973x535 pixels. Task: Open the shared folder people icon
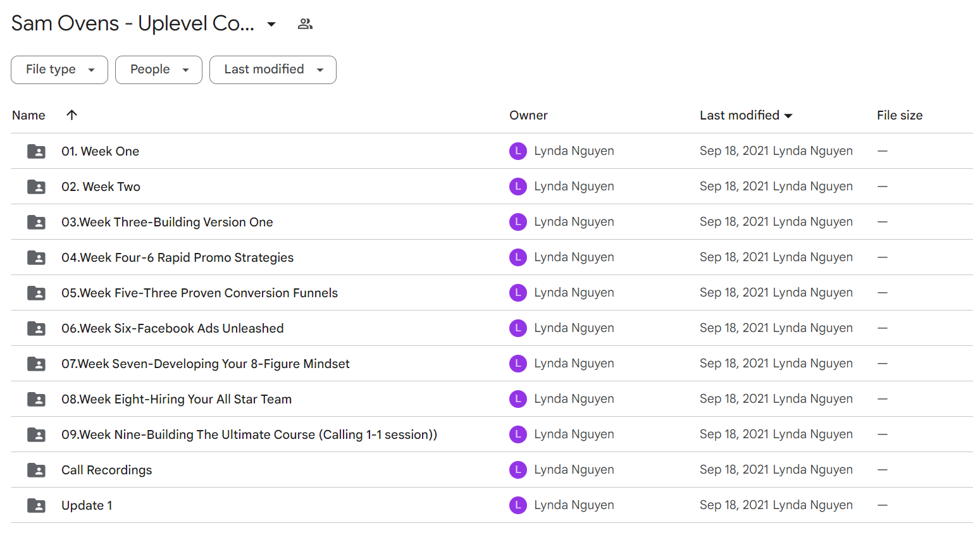point(305,24)
